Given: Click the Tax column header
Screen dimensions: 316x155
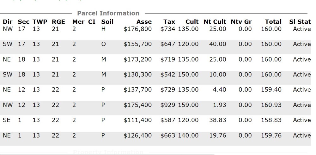Looking at the screenshot, I should (x=169, y=22).
